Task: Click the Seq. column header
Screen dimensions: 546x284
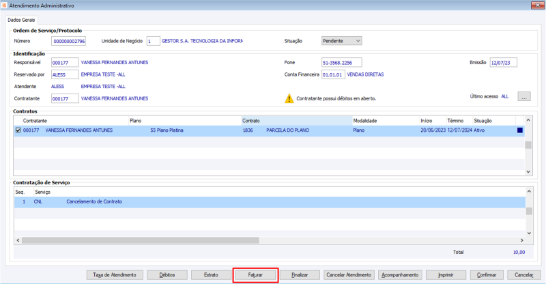Action: click(x=24, y=192)
